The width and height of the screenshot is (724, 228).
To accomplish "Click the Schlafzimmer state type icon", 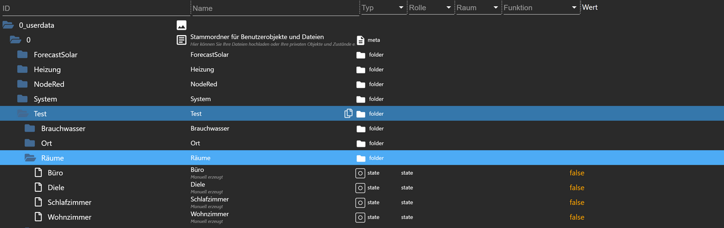I will click(x=360, y=202).
